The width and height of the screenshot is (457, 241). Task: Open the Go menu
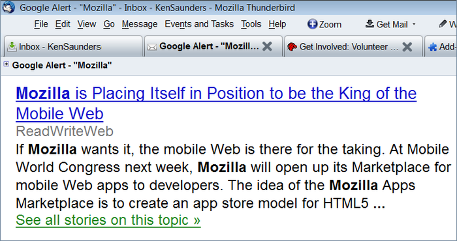tap(109, 24)
